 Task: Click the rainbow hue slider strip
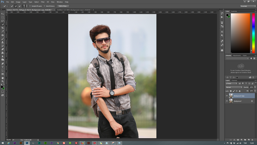tap(253, 33)
